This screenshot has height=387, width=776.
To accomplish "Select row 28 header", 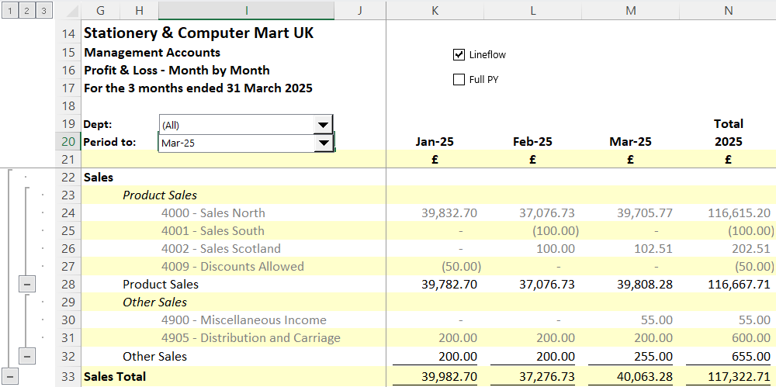I will click(68, 285).
